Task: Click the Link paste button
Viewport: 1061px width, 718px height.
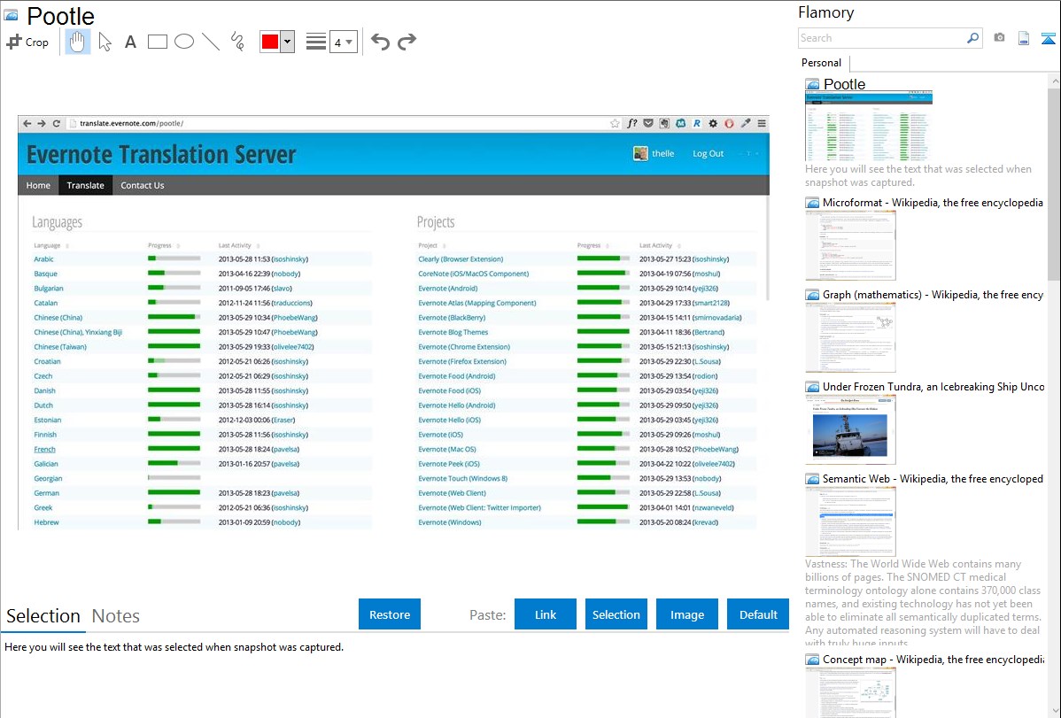Action: [x=546, y=614]
